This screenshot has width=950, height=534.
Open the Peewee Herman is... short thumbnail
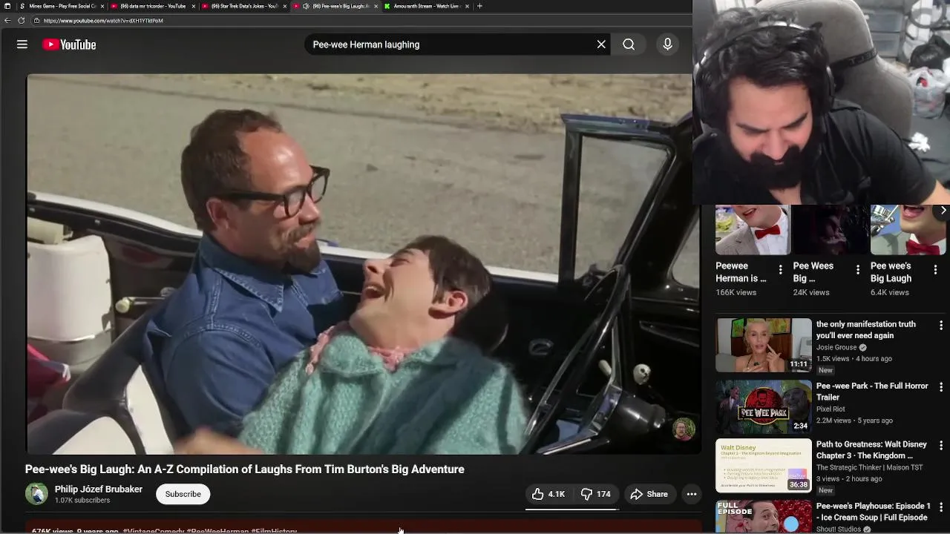(753, 230)
